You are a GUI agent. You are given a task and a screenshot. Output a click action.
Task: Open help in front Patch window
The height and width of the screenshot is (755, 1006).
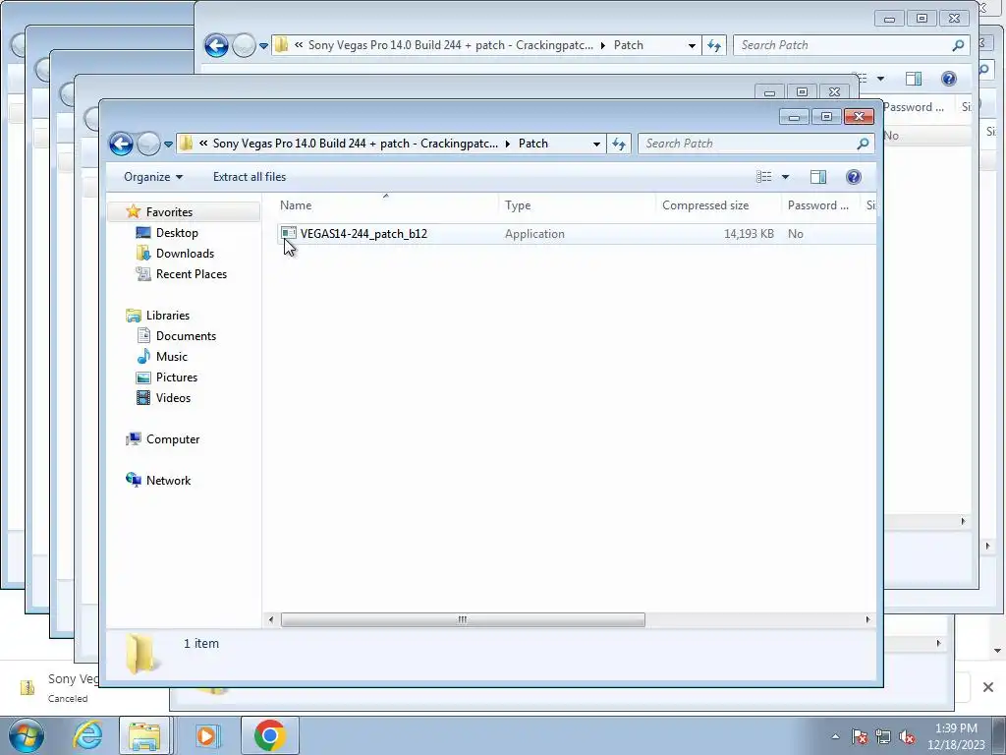pyautogui.click(x=854, y=177)
